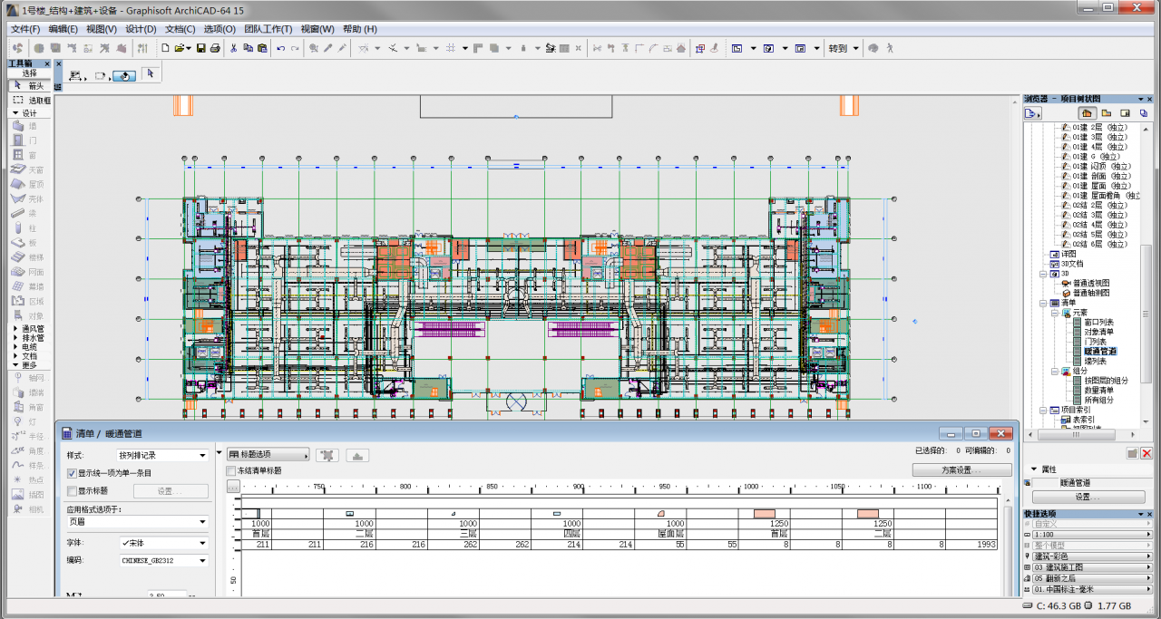The image size is (1161, 619).
Task: Create a new file with the blank page icon
Action: coord(165,48)
